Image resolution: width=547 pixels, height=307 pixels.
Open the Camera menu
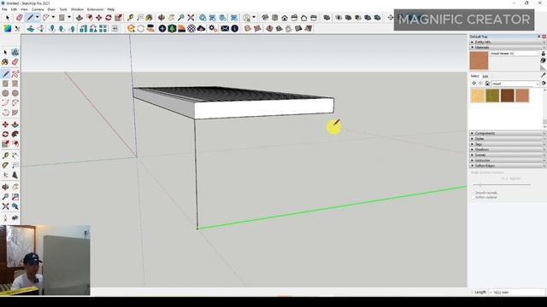point(38,9)
